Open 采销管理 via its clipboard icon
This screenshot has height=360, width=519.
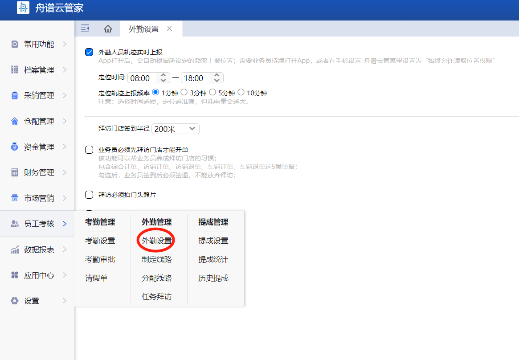pyautogui.click(x=15, y=95)
